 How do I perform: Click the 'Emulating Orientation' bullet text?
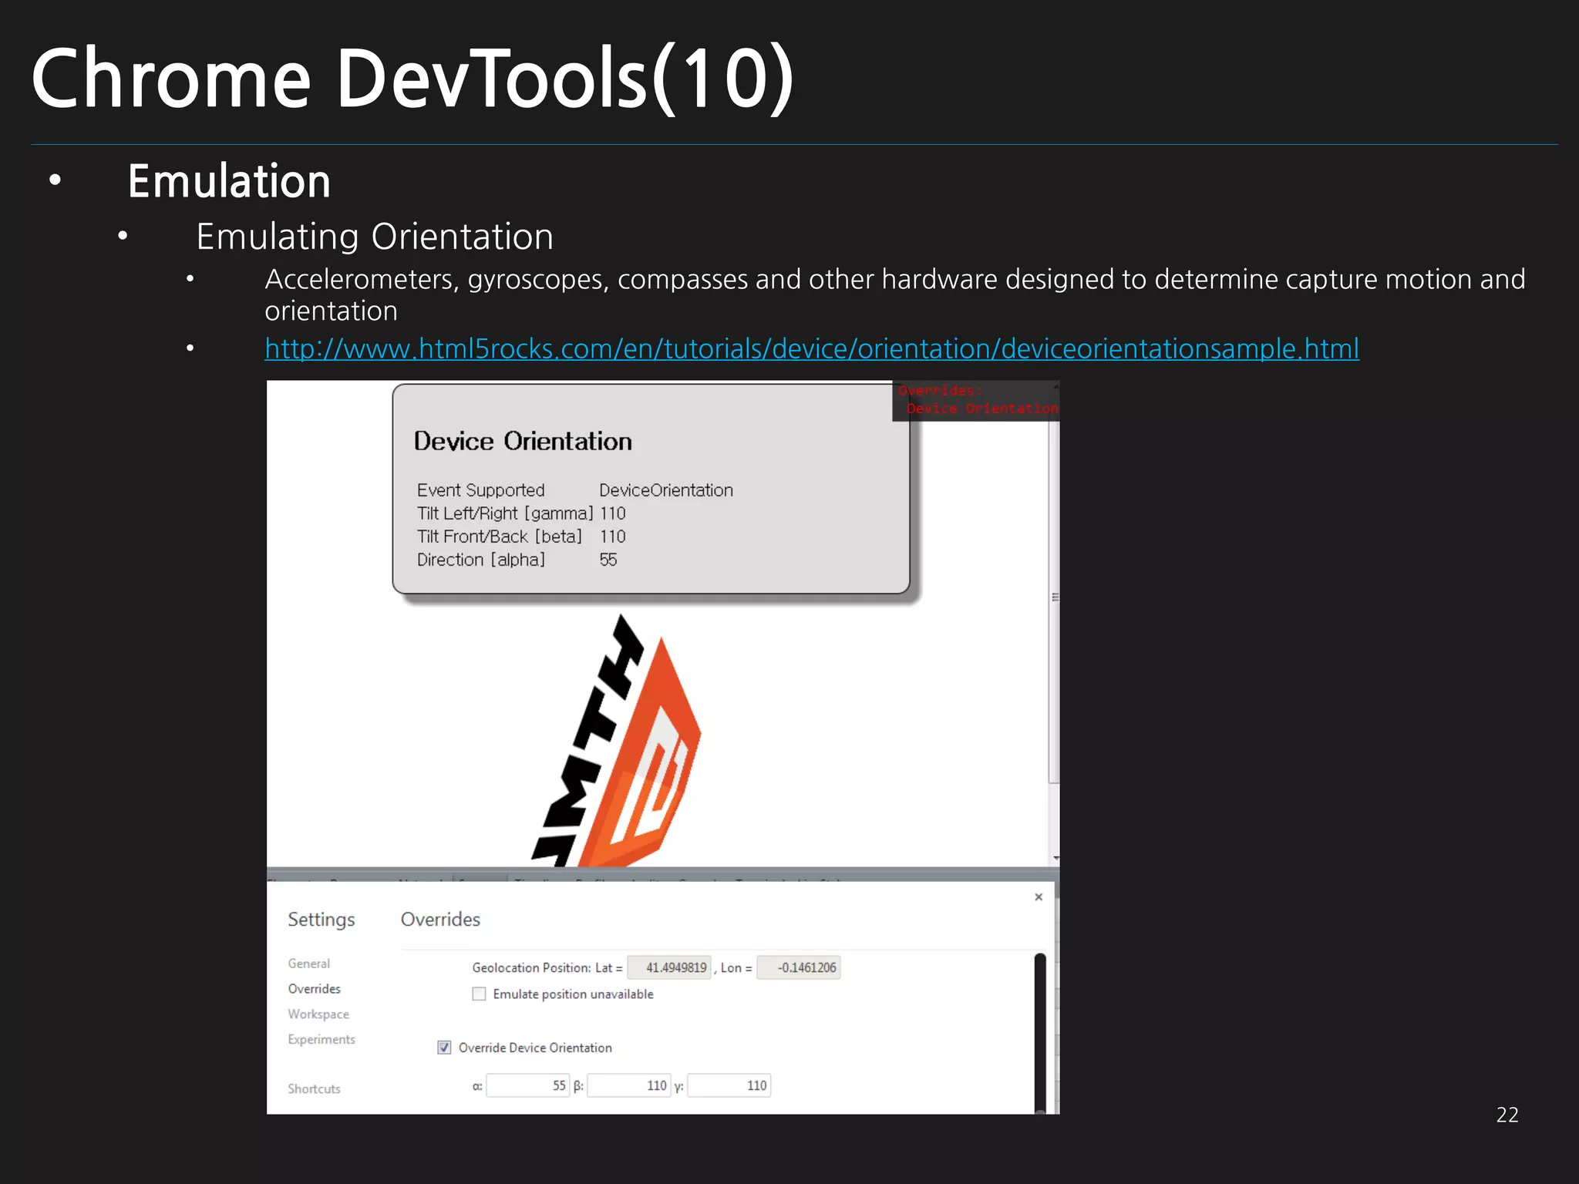(x=375, y=237)
